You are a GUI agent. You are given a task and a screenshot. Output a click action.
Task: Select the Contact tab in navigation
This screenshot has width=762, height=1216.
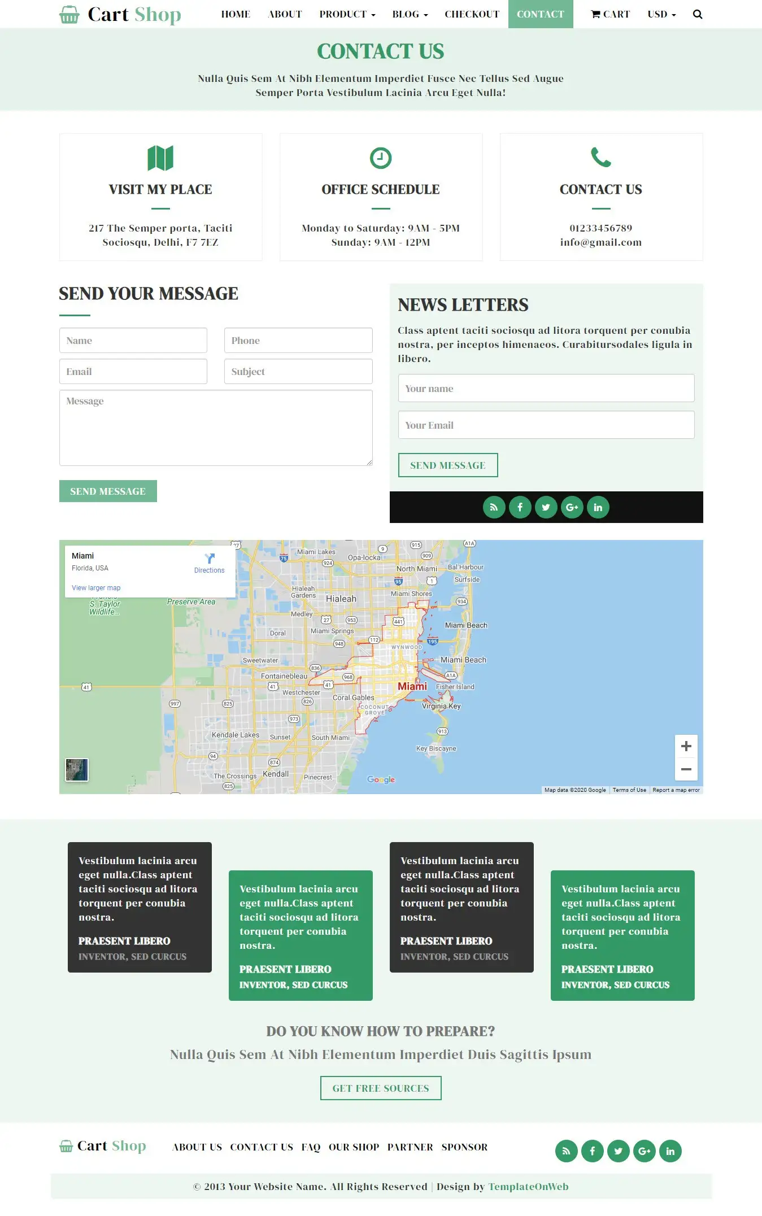pos(541,14)
